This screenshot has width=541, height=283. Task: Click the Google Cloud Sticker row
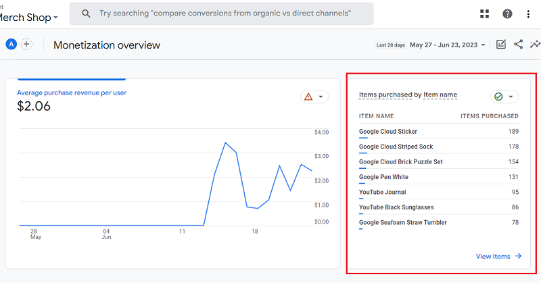[x=438, y=132]
